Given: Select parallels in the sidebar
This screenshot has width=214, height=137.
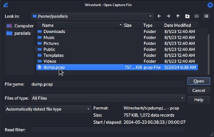Looking at the screenshot, I should (x=19, y=33).
